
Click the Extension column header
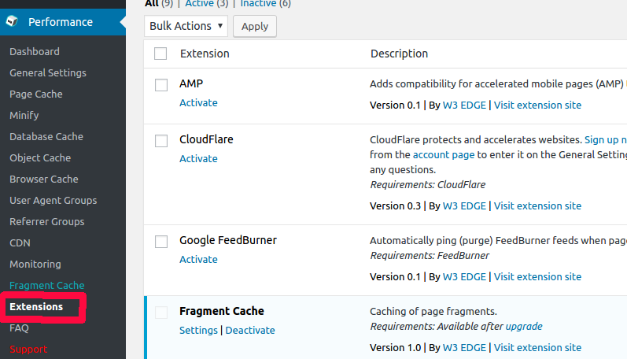point(205,54)
